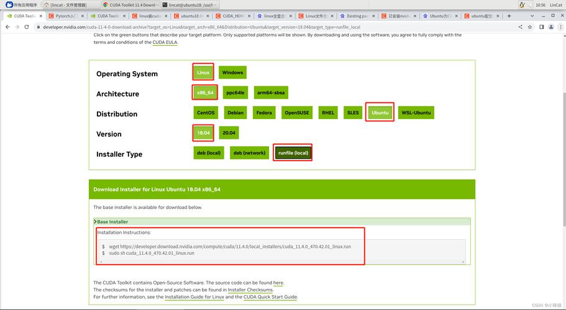The image size is (566, 310).
Task: Open the user profile icon
Action: (x=551, y=27)
